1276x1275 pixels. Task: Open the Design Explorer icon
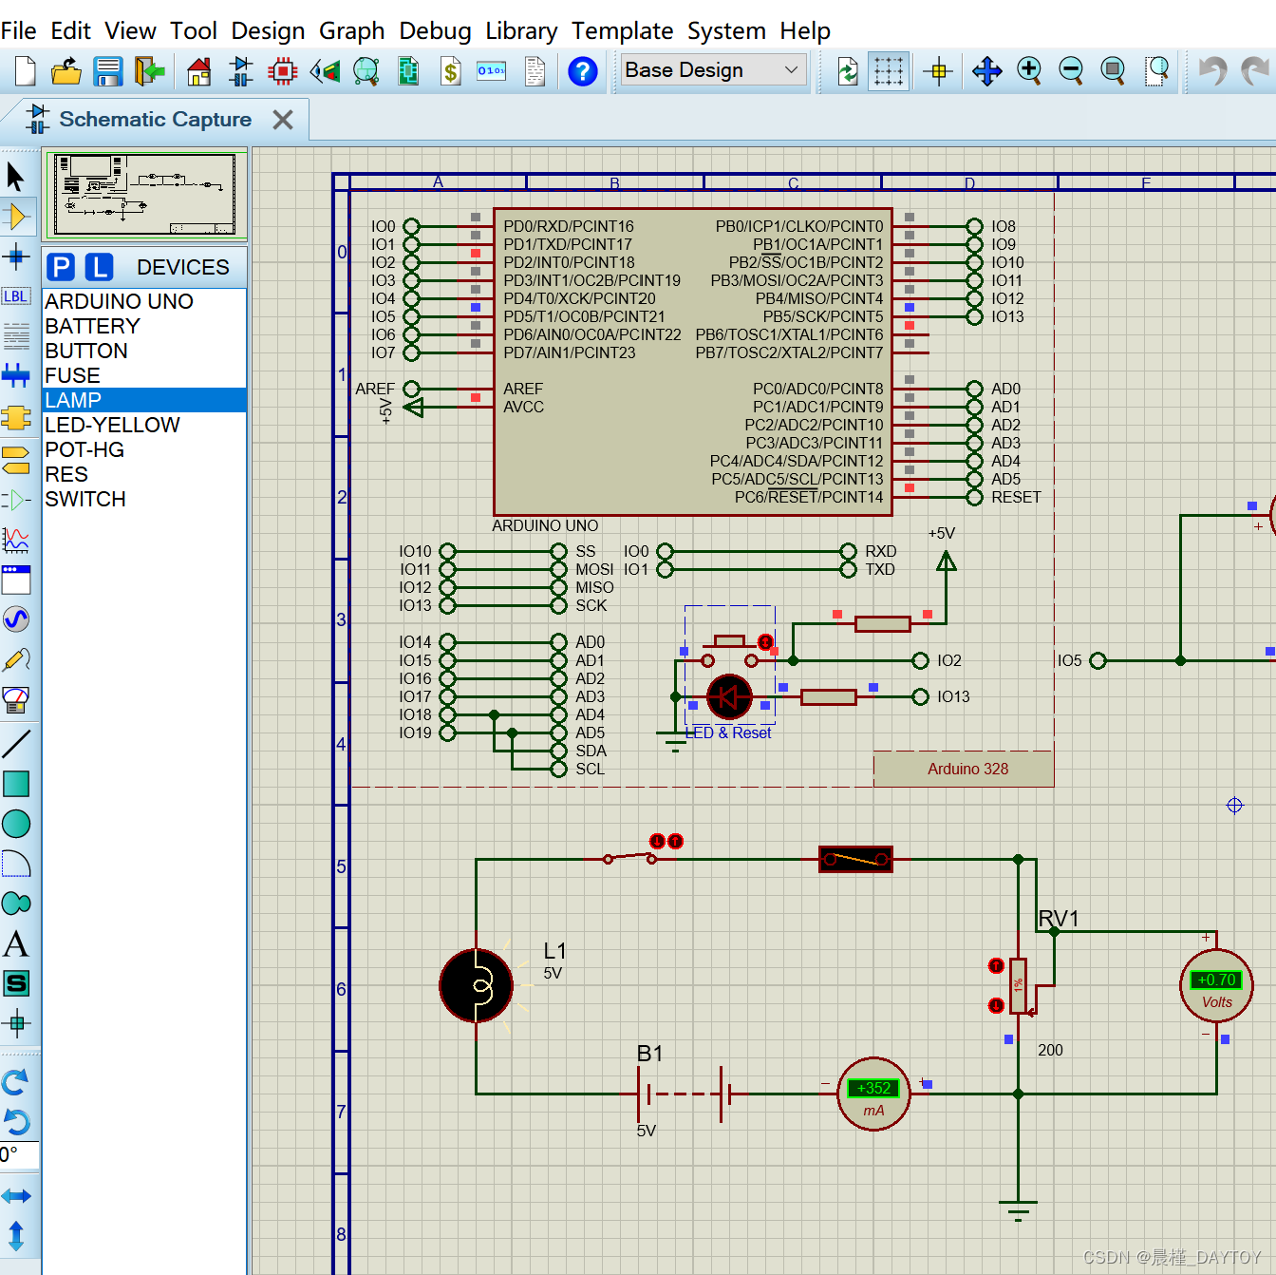366,71
